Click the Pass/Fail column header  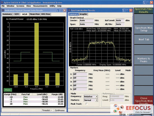(25, 94)
